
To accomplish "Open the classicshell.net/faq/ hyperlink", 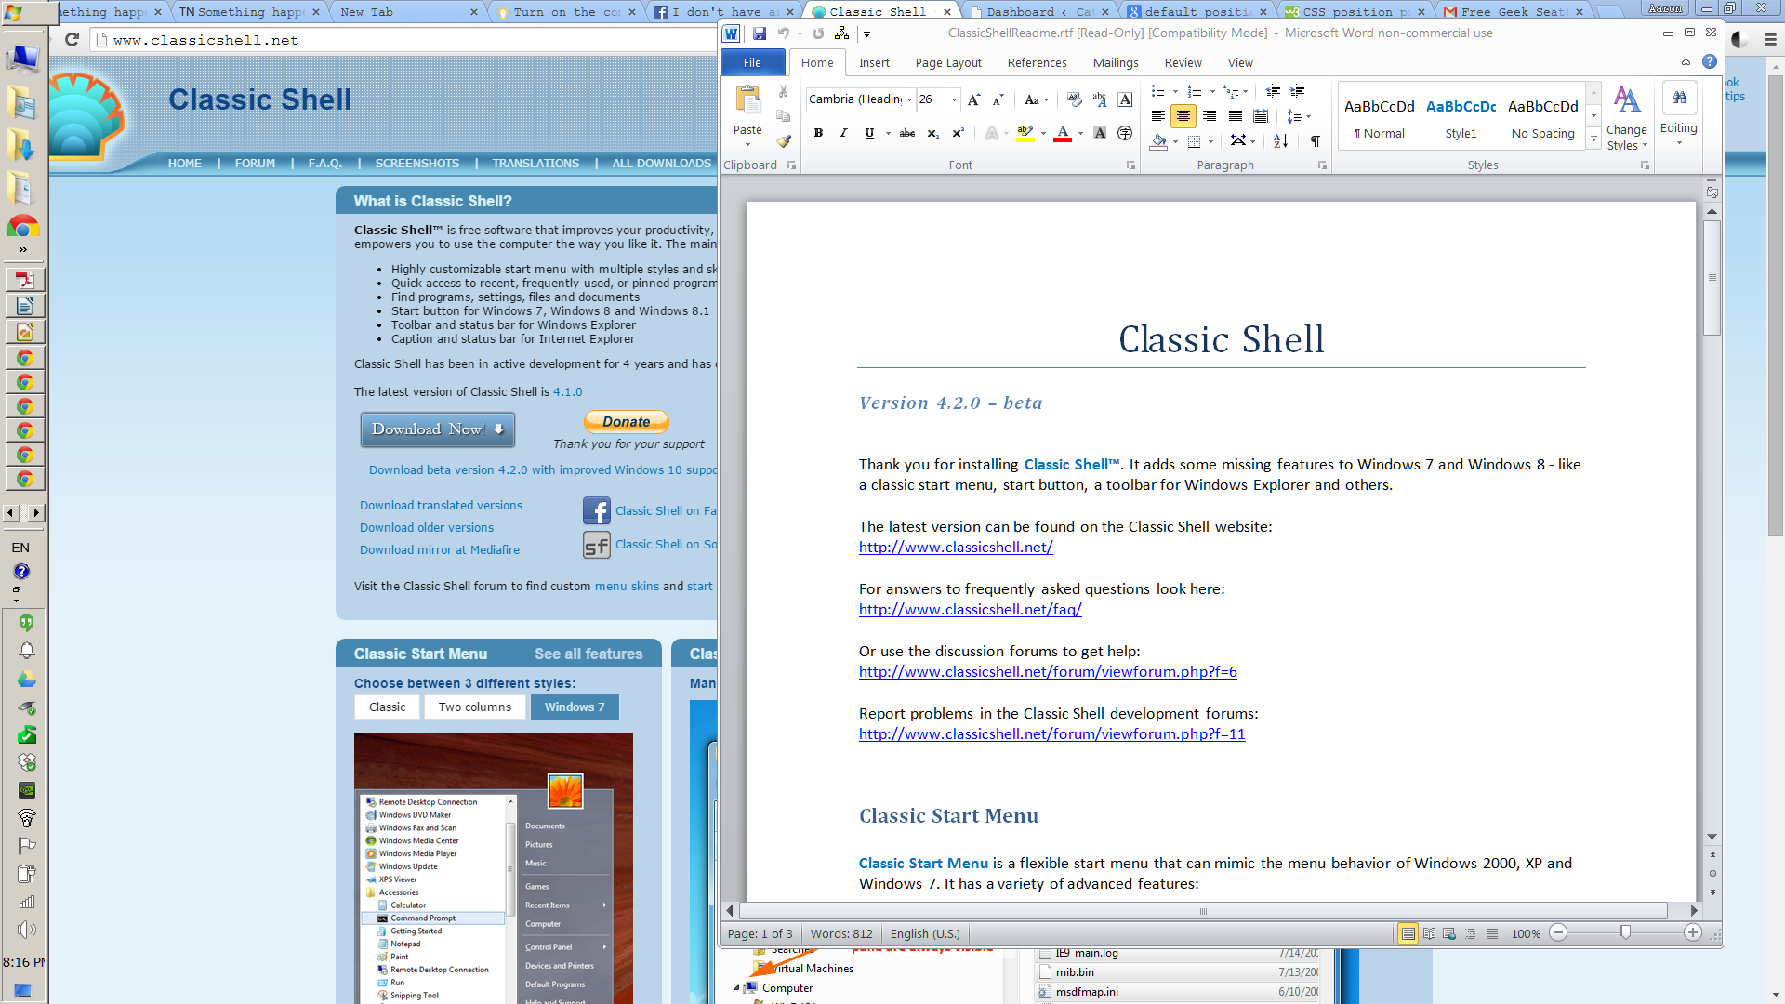I will click(x=970, y=610).
